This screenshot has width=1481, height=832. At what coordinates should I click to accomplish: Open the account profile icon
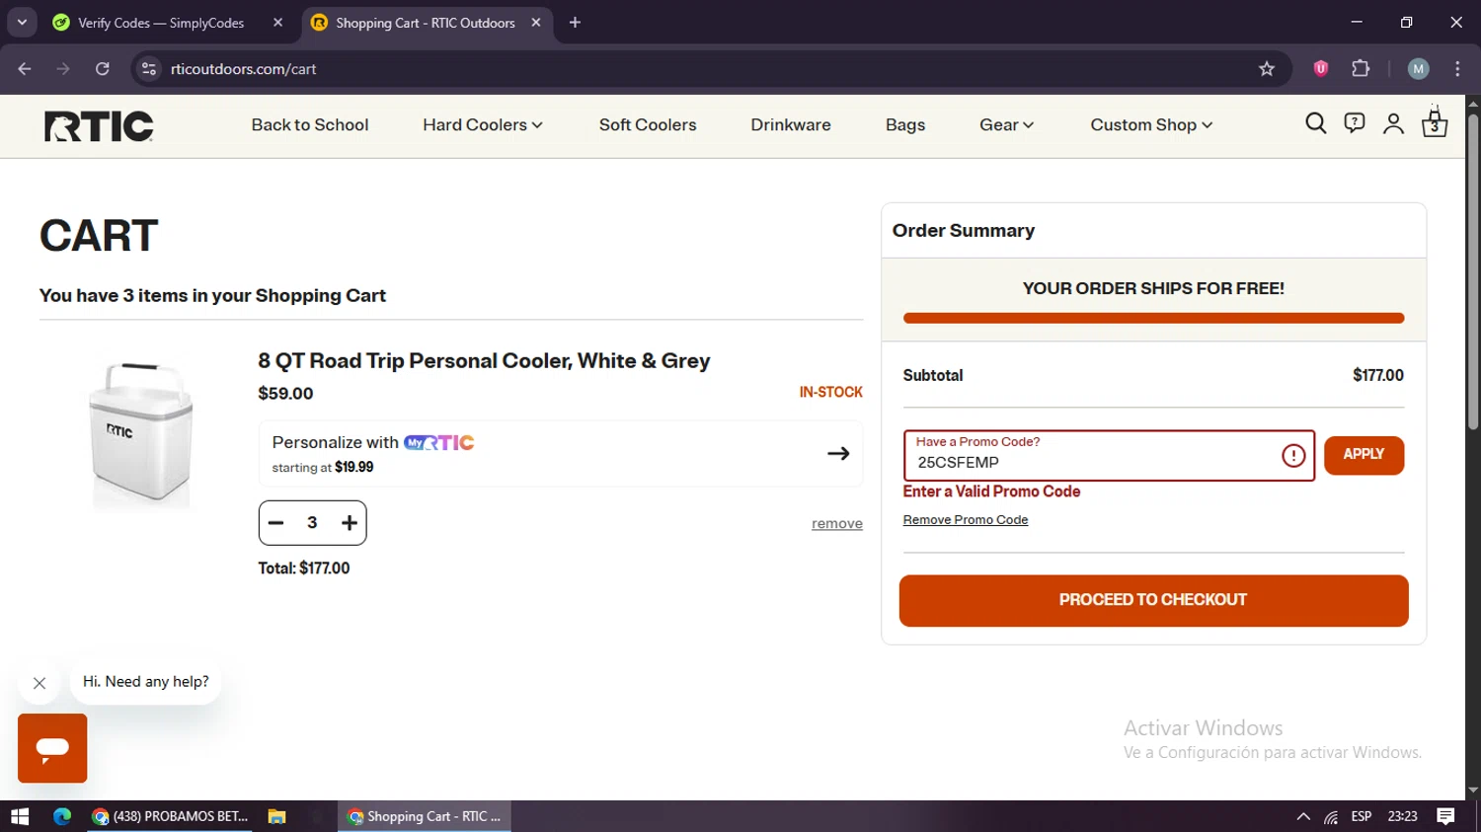[x=1393, y=123]
